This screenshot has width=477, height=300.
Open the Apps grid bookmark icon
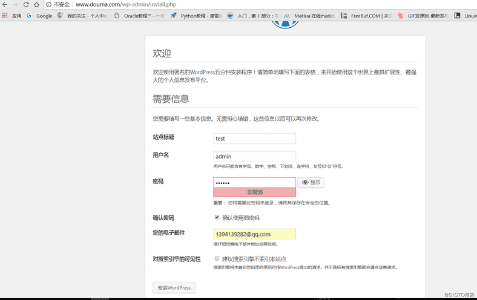(x=5, y=16)
